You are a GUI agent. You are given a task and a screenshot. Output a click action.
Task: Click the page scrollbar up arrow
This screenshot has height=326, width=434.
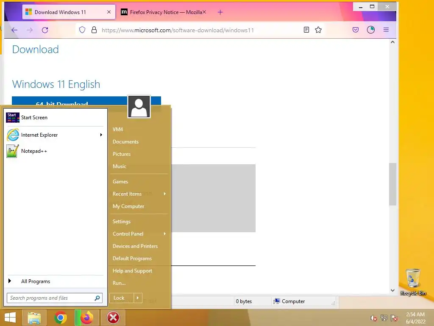click(x=392, y=42)
